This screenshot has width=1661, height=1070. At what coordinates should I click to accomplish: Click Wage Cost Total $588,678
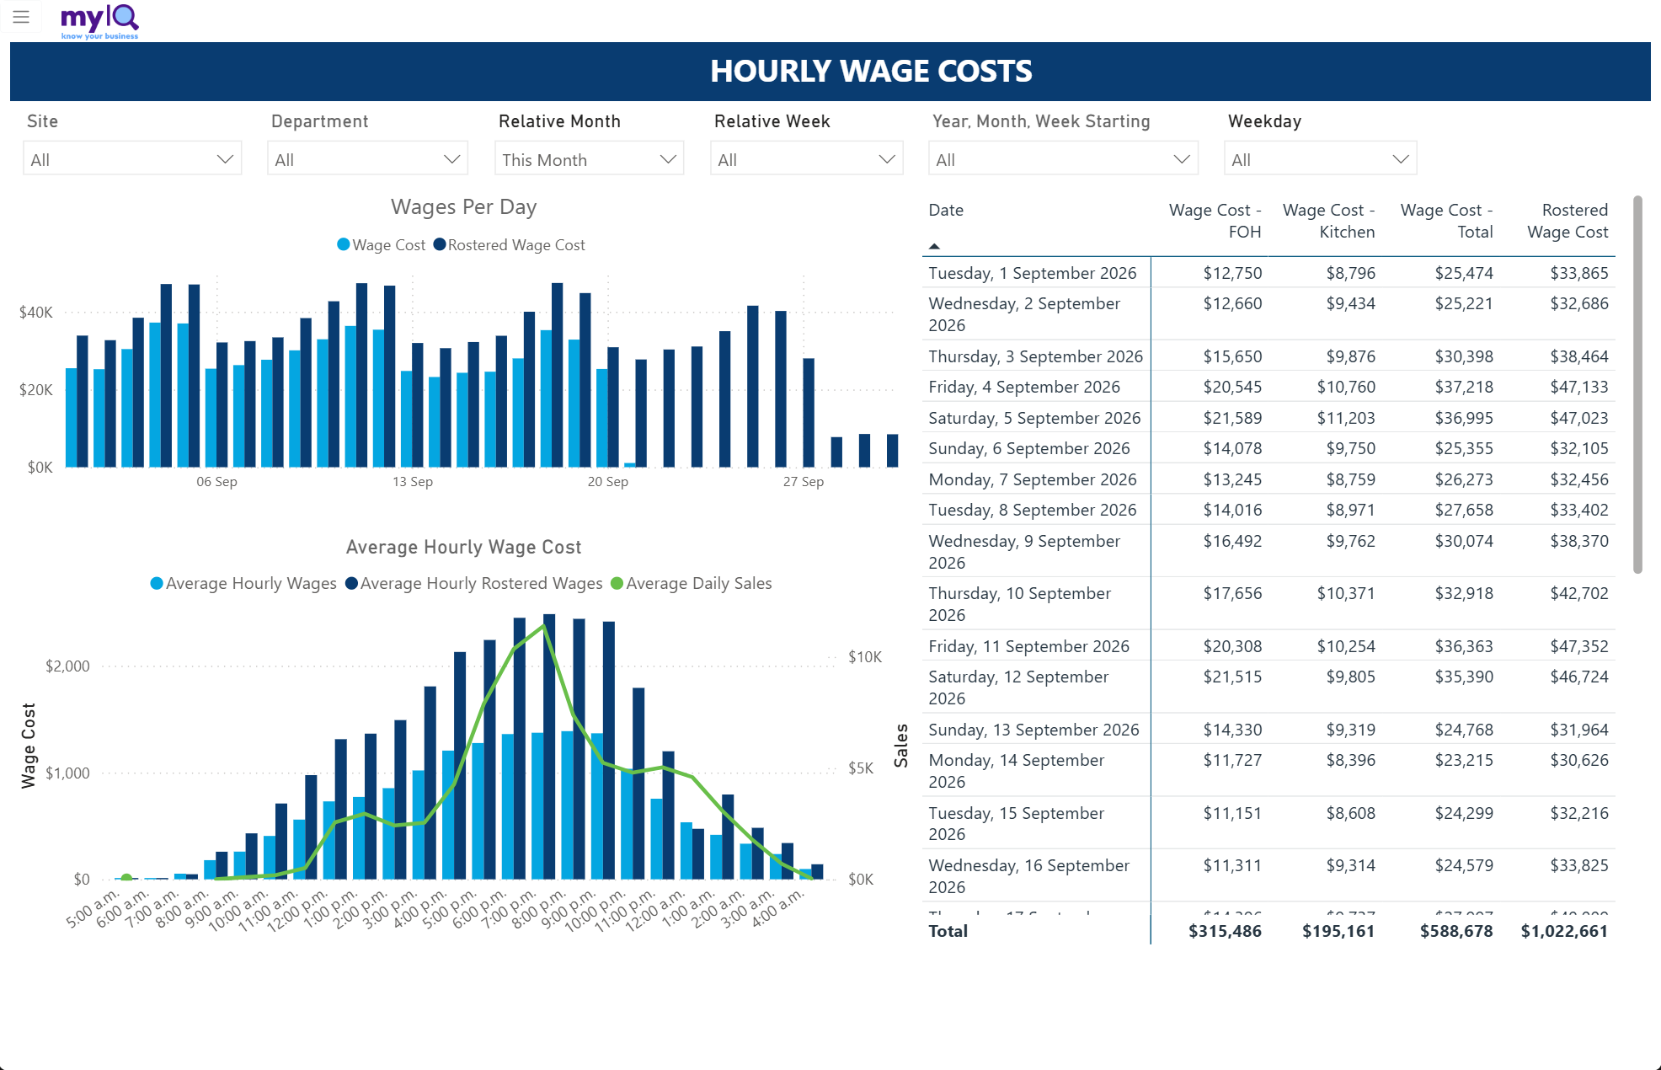click(1456, 931)
